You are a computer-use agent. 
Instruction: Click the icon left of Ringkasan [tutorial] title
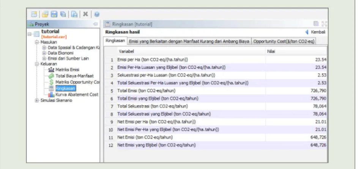tap(108, 24)
